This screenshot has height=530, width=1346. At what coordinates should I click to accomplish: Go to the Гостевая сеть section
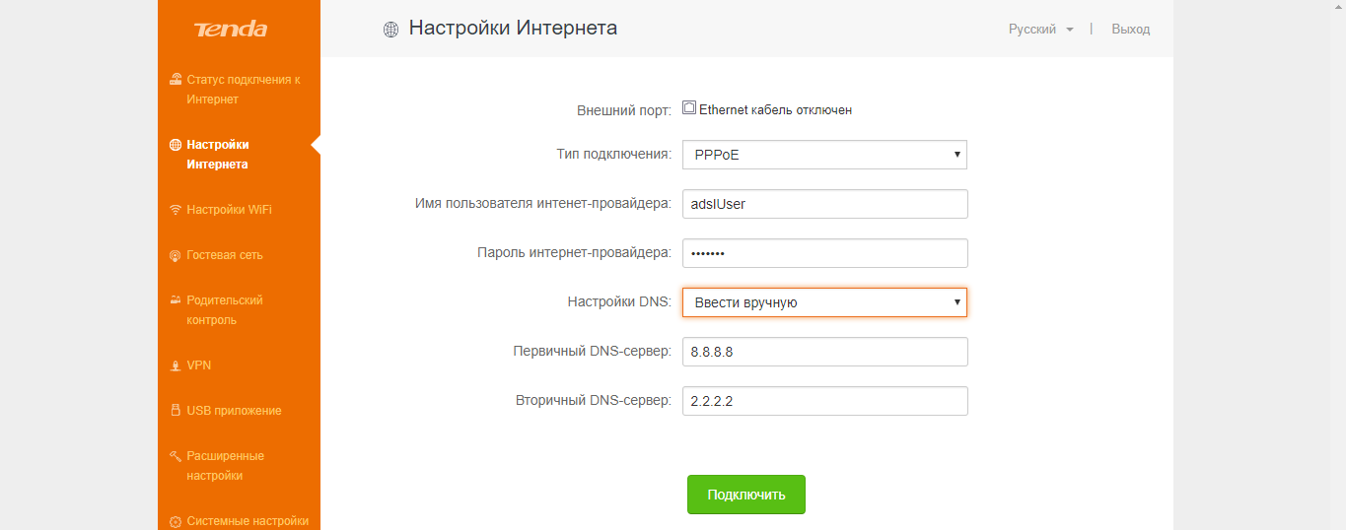(225, 255)
